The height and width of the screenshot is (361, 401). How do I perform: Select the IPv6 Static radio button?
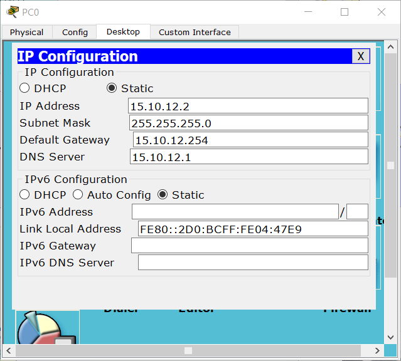(163, 195)
